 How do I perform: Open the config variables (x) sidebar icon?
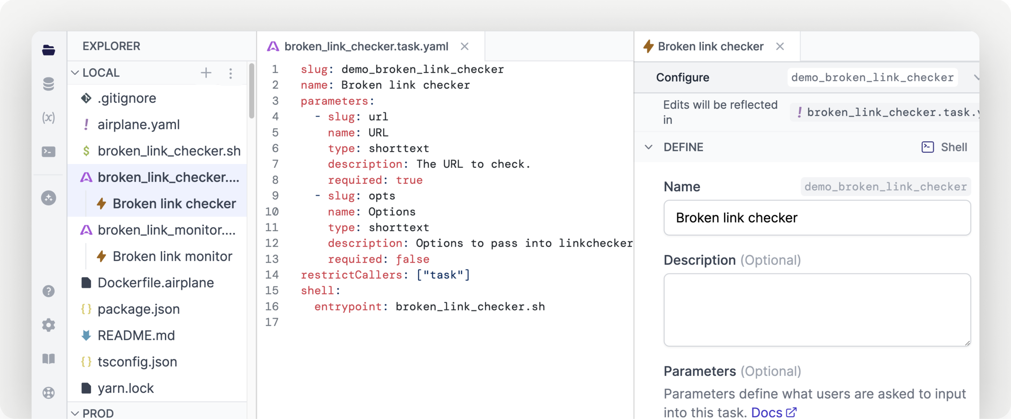(x=48, y=117)
